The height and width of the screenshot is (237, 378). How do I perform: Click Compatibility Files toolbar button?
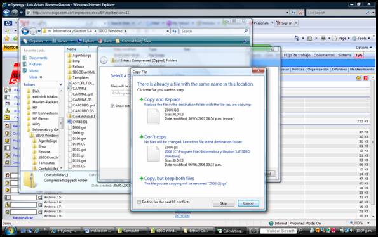tap(133, 41)
